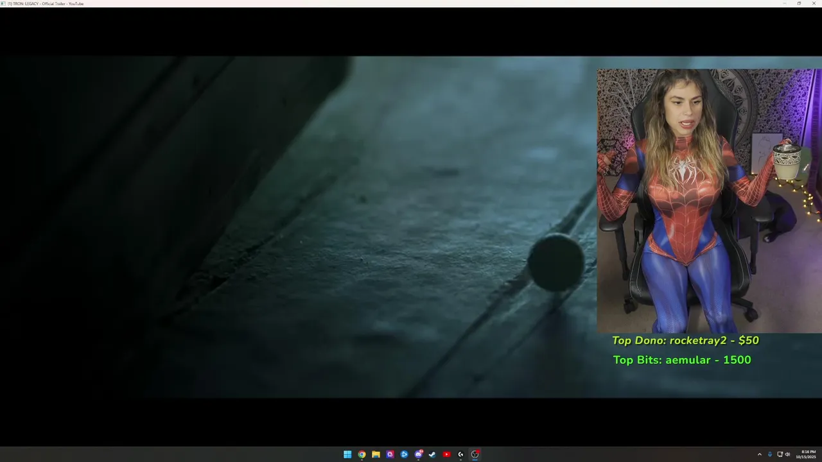Open Google Chrome from the taskbar

click(x=362, y=454)
